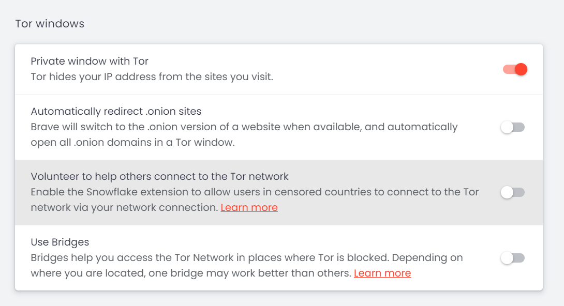Select the "Private window with Tor" title
The height and width of the screenshot is (306, 564).
click(x=90, y=62)
